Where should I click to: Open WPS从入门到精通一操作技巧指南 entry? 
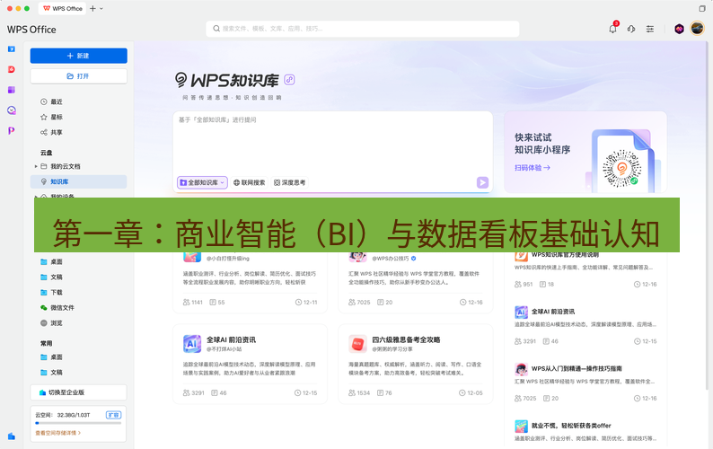(x=585, y=383)
